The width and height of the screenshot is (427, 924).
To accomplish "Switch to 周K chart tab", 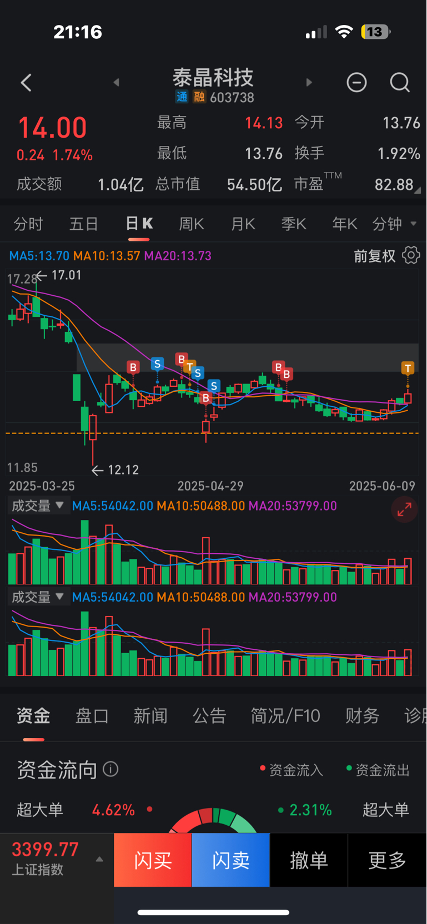I will pos(192,224).
